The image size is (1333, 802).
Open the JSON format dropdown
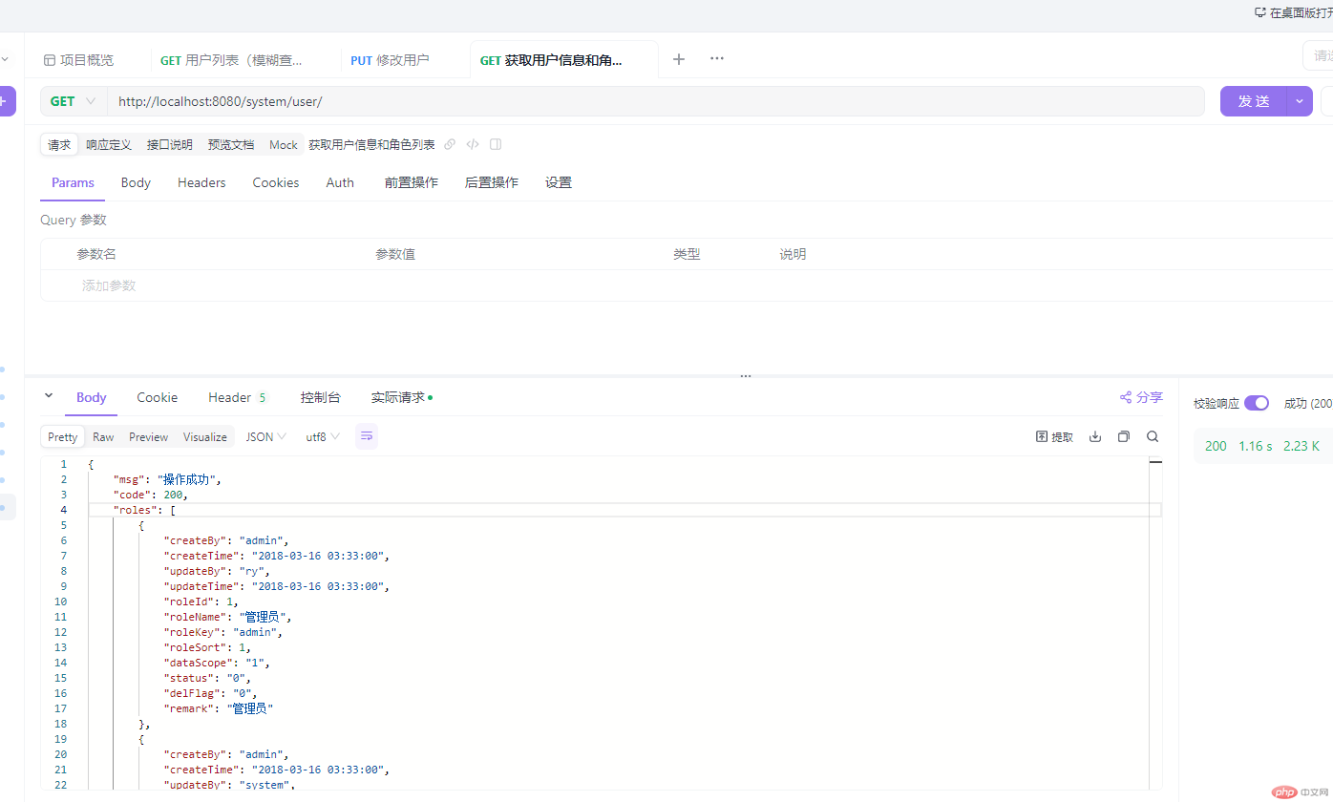[x=266, y=436]
